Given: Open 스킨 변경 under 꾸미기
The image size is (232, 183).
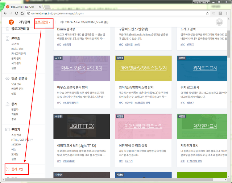Looking at the screenshot, I should tap(16, 135).
